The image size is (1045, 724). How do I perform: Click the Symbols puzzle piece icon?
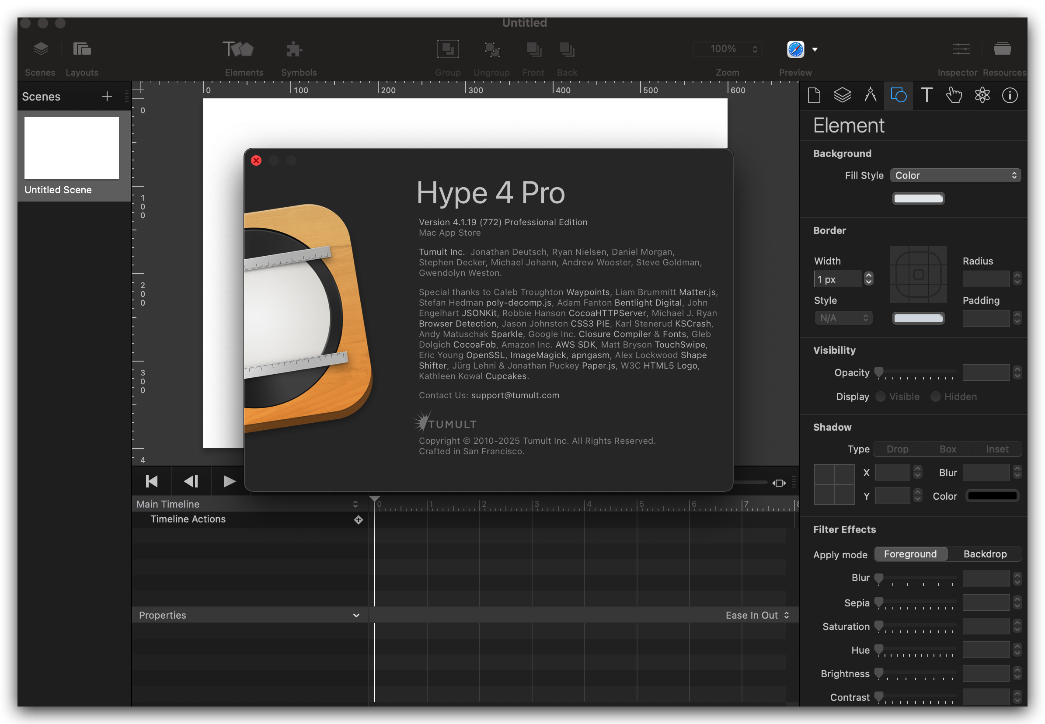pyautogui.click(x=294, y=49)
